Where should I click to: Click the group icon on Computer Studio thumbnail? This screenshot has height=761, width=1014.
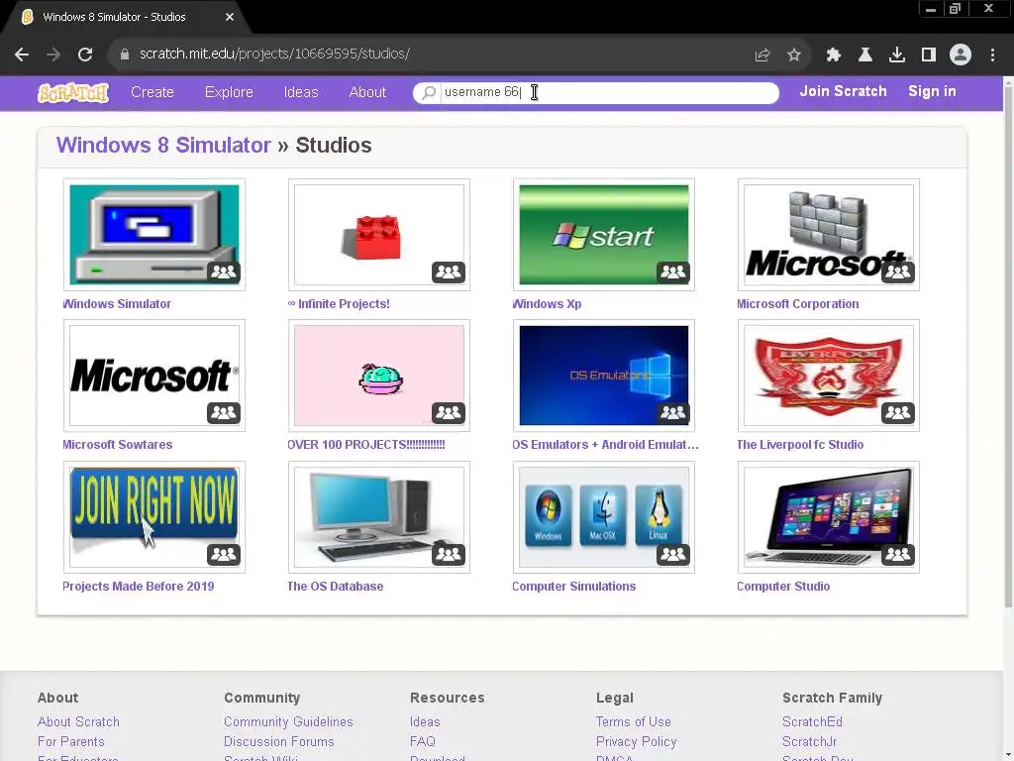click(898, 555)
